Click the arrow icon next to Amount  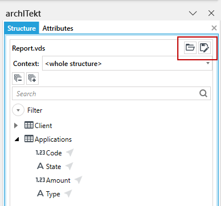click(78, 180)
